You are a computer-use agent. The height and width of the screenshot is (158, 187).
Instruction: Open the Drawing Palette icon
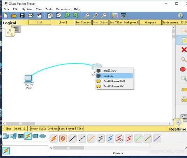tap(115, 16)
